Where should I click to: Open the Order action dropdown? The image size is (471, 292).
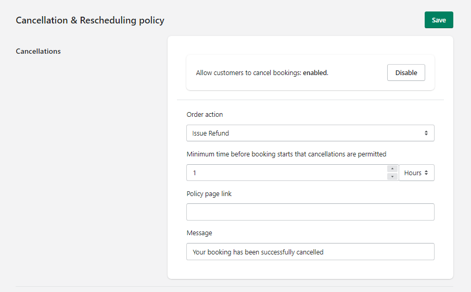[310, 133]
